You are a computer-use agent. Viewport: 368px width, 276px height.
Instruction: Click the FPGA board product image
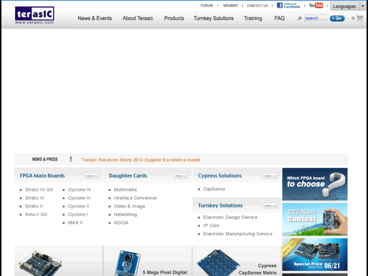pos(40,263)
